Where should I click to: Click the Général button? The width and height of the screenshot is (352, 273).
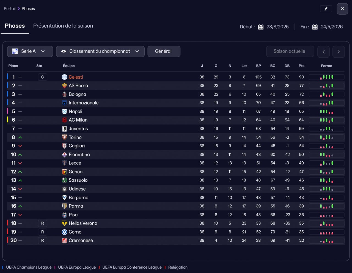(164, 51)
